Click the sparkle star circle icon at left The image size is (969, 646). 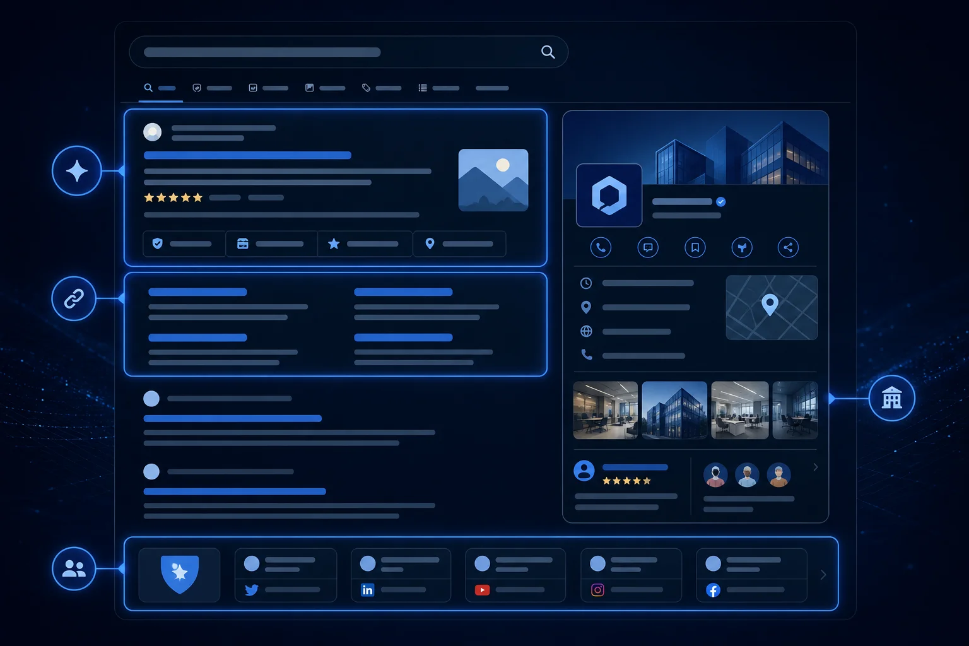77,171
